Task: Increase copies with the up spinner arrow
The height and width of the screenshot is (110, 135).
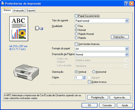Action: click(x=84, y=77)
